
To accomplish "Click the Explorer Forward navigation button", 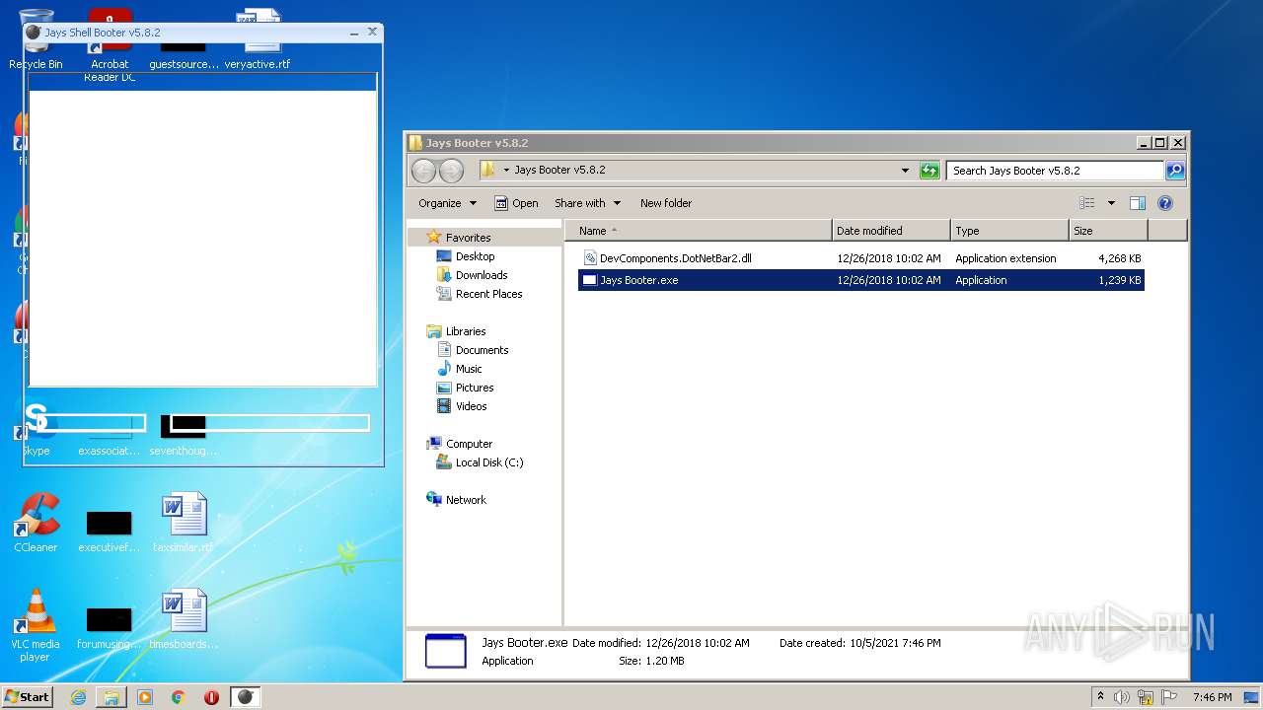I will coord(451,171).
